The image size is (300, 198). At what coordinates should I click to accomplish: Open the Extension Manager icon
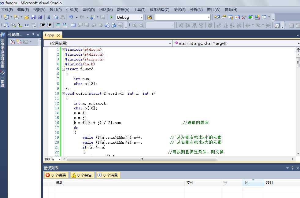pos(257,17)
